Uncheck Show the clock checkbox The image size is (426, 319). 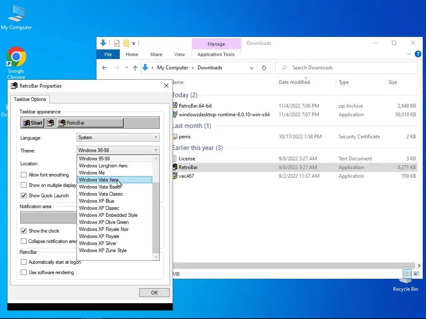click(24, 231)
